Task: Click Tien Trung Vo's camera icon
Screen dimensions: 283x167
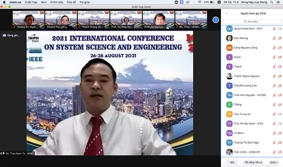Action: pos(280,114)
